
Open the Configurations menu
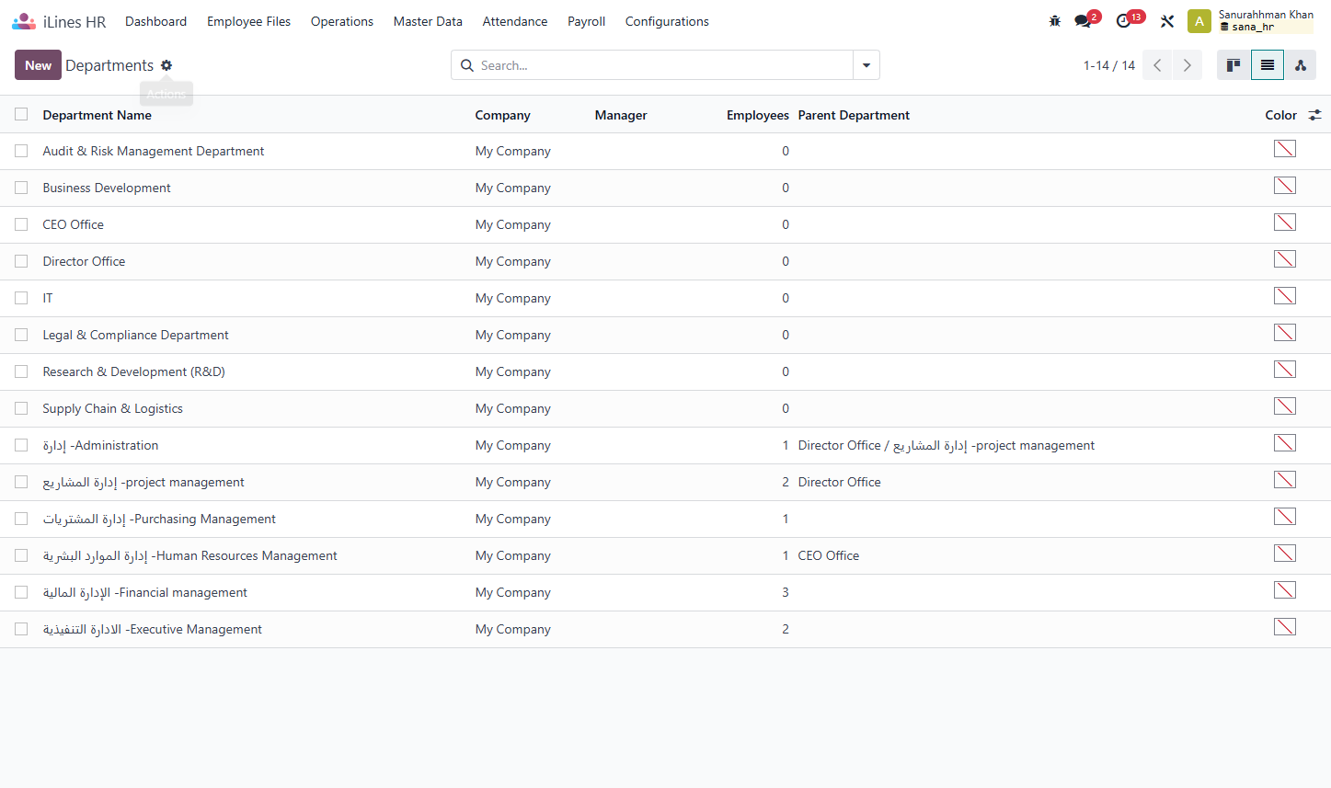point(667,21)
